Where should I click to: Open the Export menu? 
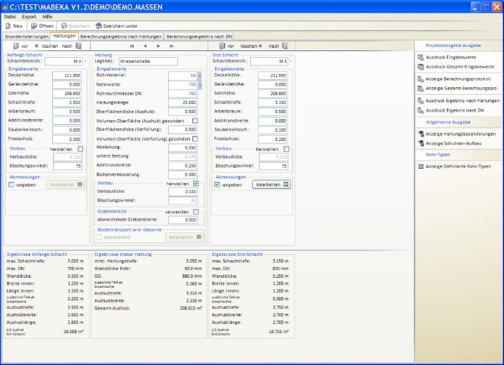29,17
